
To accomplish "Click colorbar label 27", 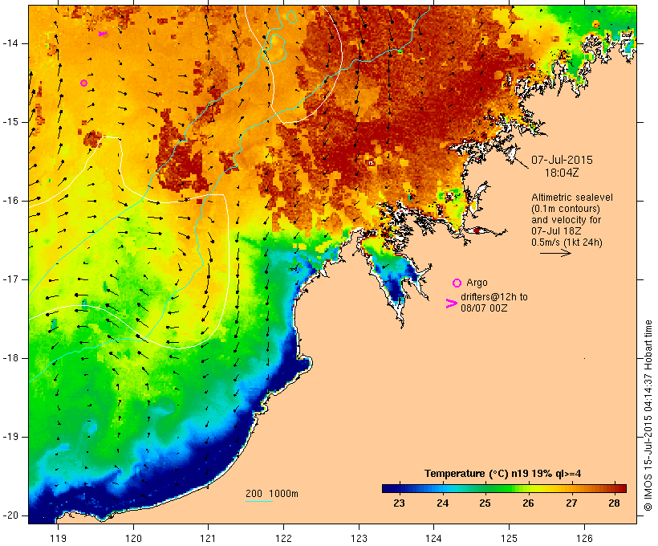I will [571, 503].
